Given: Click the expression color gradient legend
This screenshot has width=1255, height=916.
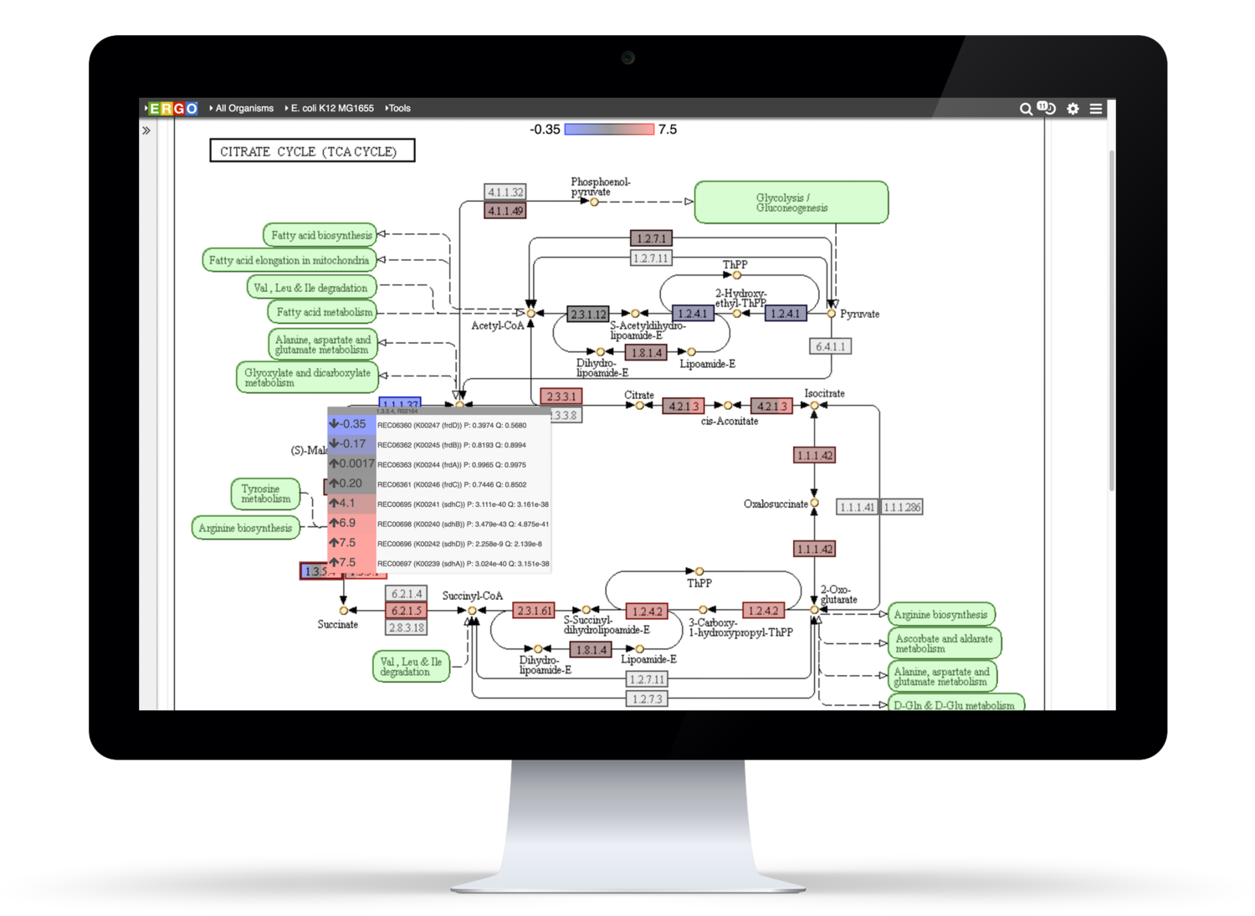Looking at the screenshot, I should [x=609, y=130].
